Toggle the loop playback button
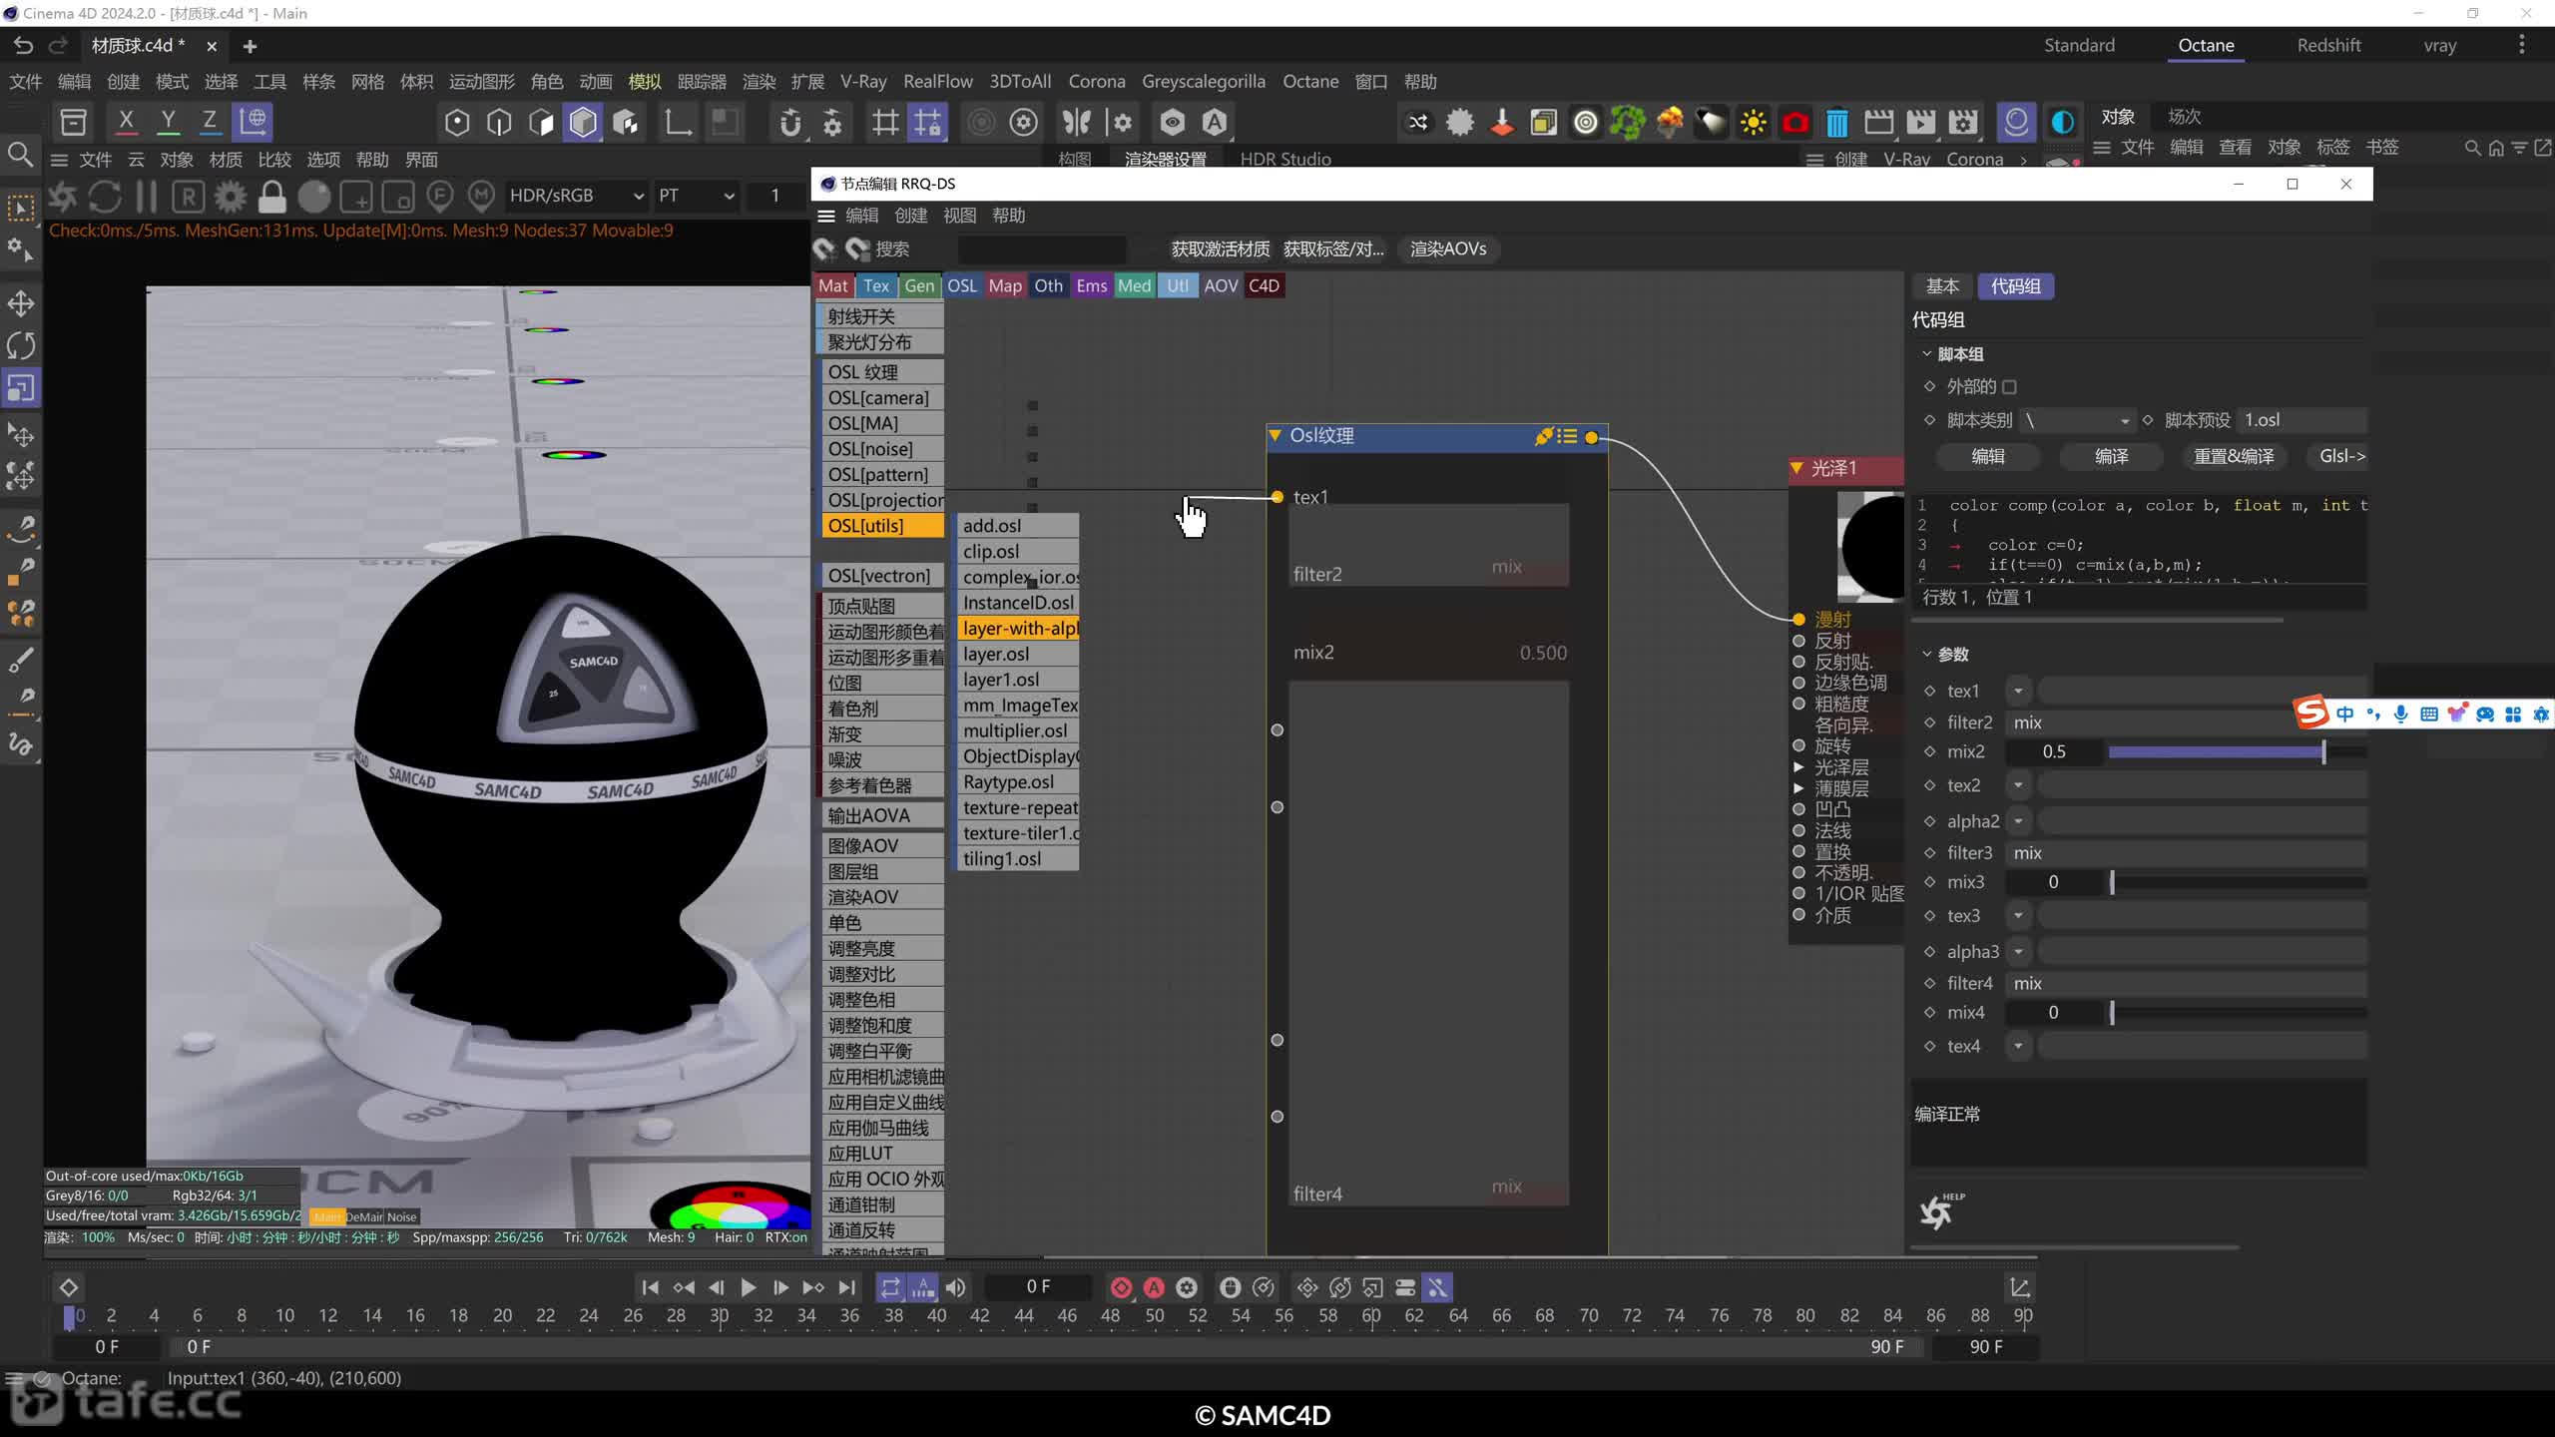Viewport: 2555px width, 1437px height. coord(889,1288)
